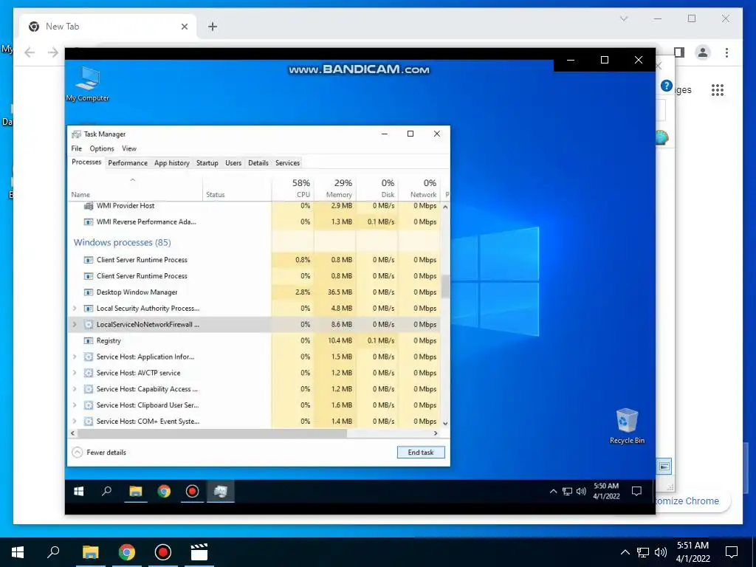Expand Local Security Authority Process row
Viewport: 756px width, 567px height.
click(75, 308)
